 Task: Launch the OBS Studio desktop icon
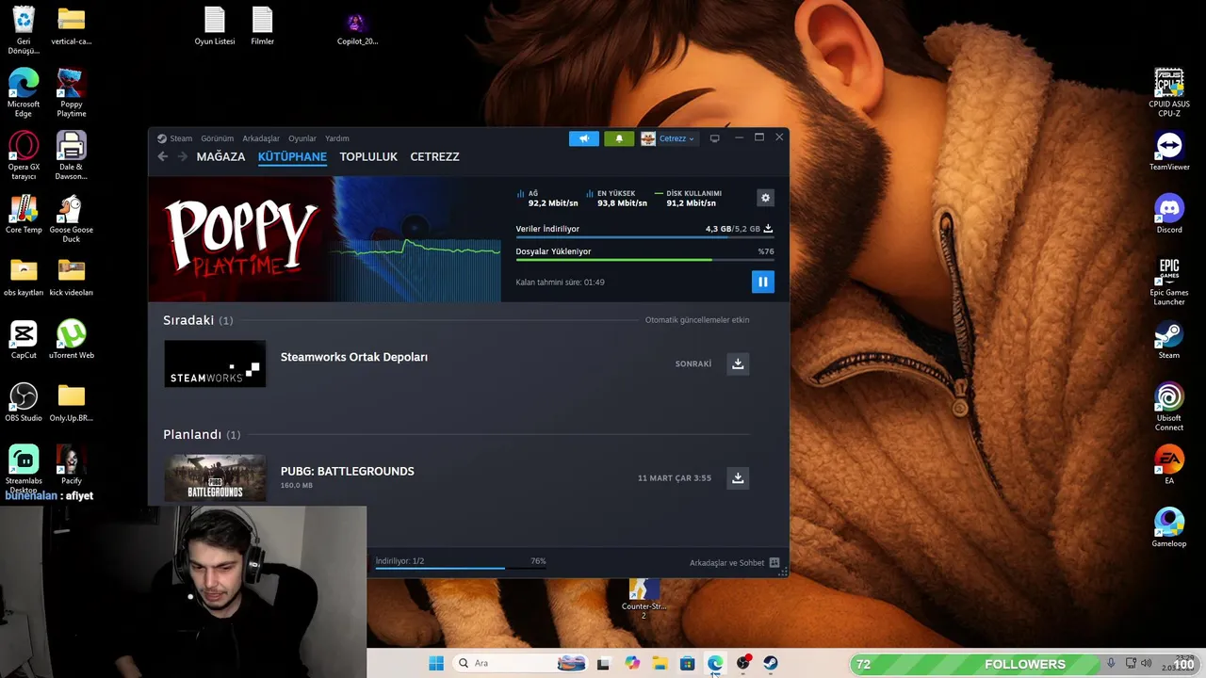(x=24, y=402)
